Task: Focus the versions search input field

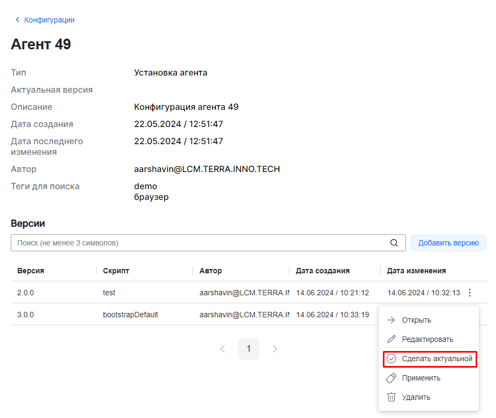Action: (x=198, y=243)
